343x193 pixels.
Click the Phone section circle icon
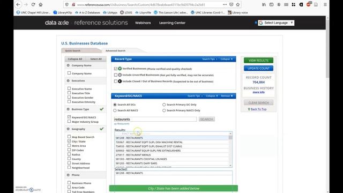(68, 175)
